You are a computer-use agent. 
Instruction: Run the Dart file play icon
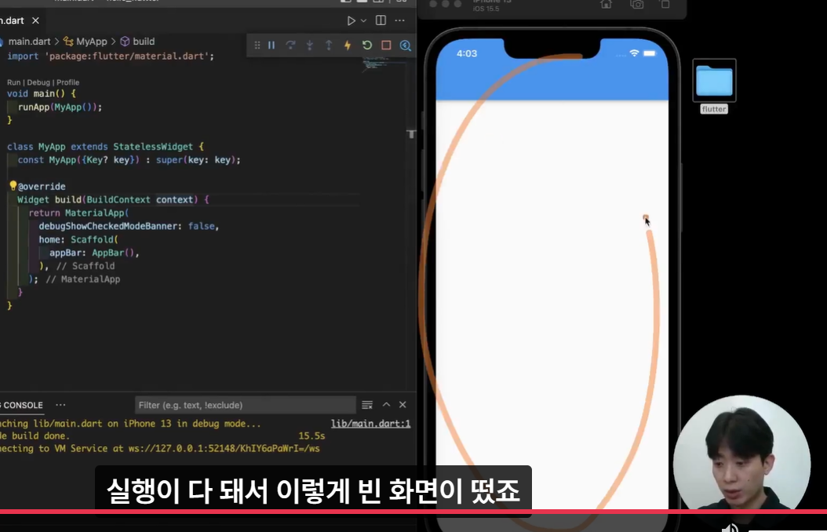coord(351,20)
